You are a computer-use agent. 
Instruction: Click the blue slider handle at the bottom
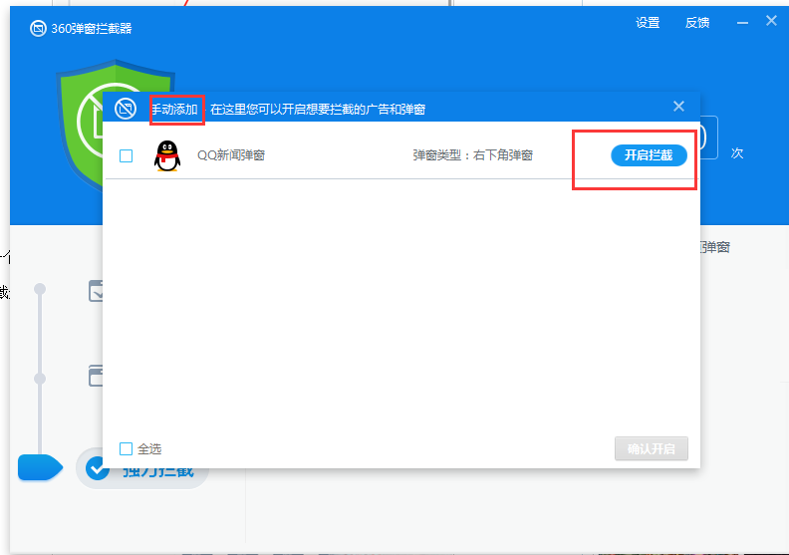pyautogui.click(x=40, y=467)
